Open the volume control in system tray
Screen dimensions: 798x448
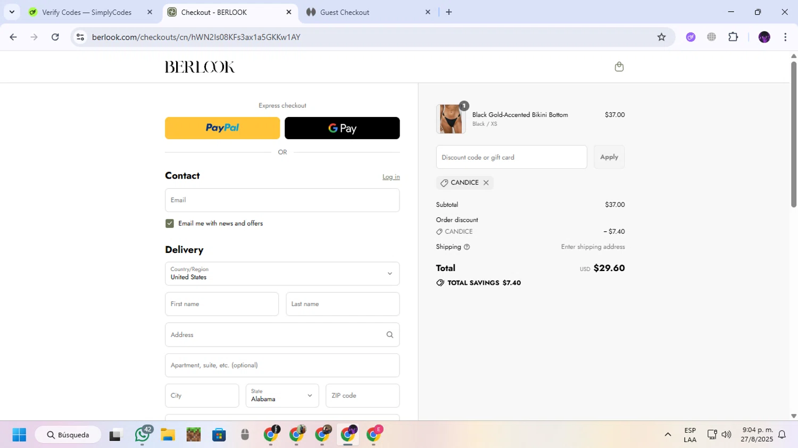(726, 435)
